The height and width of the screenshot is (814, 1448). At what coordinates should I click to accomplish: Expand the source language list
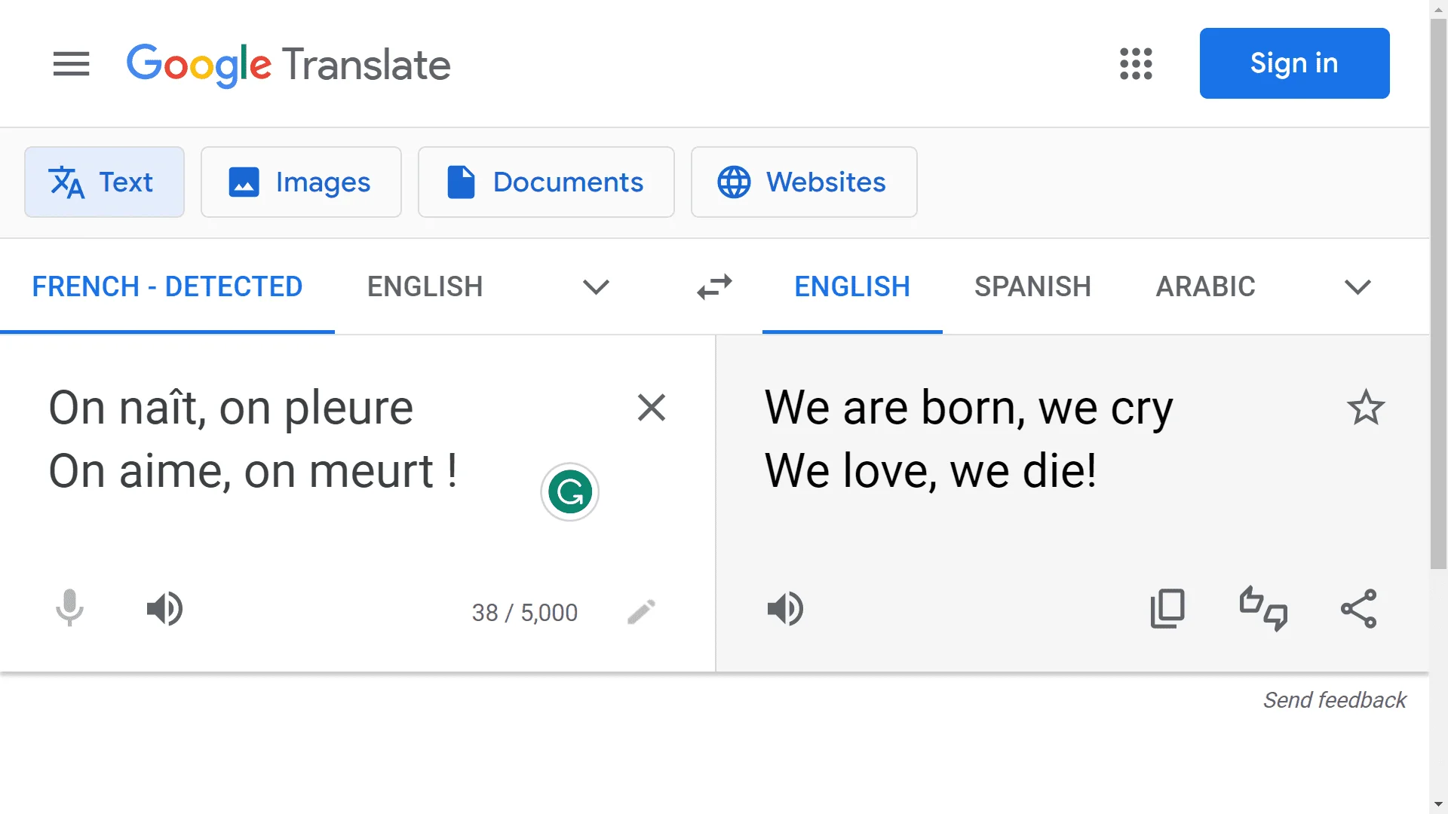point(596,287)
